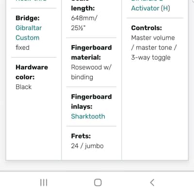This screenshot has width=194, height=194.
Task: Click the cut-off link above Activator (H)
Action: [147, 0]
